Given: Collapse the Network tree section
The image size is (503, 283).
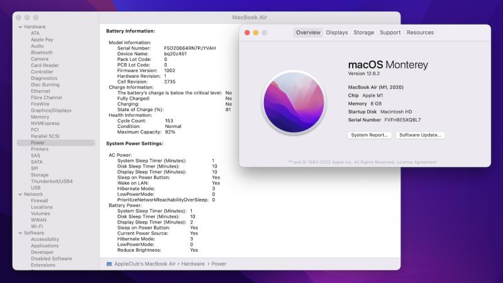Looking at the screenshot, I should 20,195.
